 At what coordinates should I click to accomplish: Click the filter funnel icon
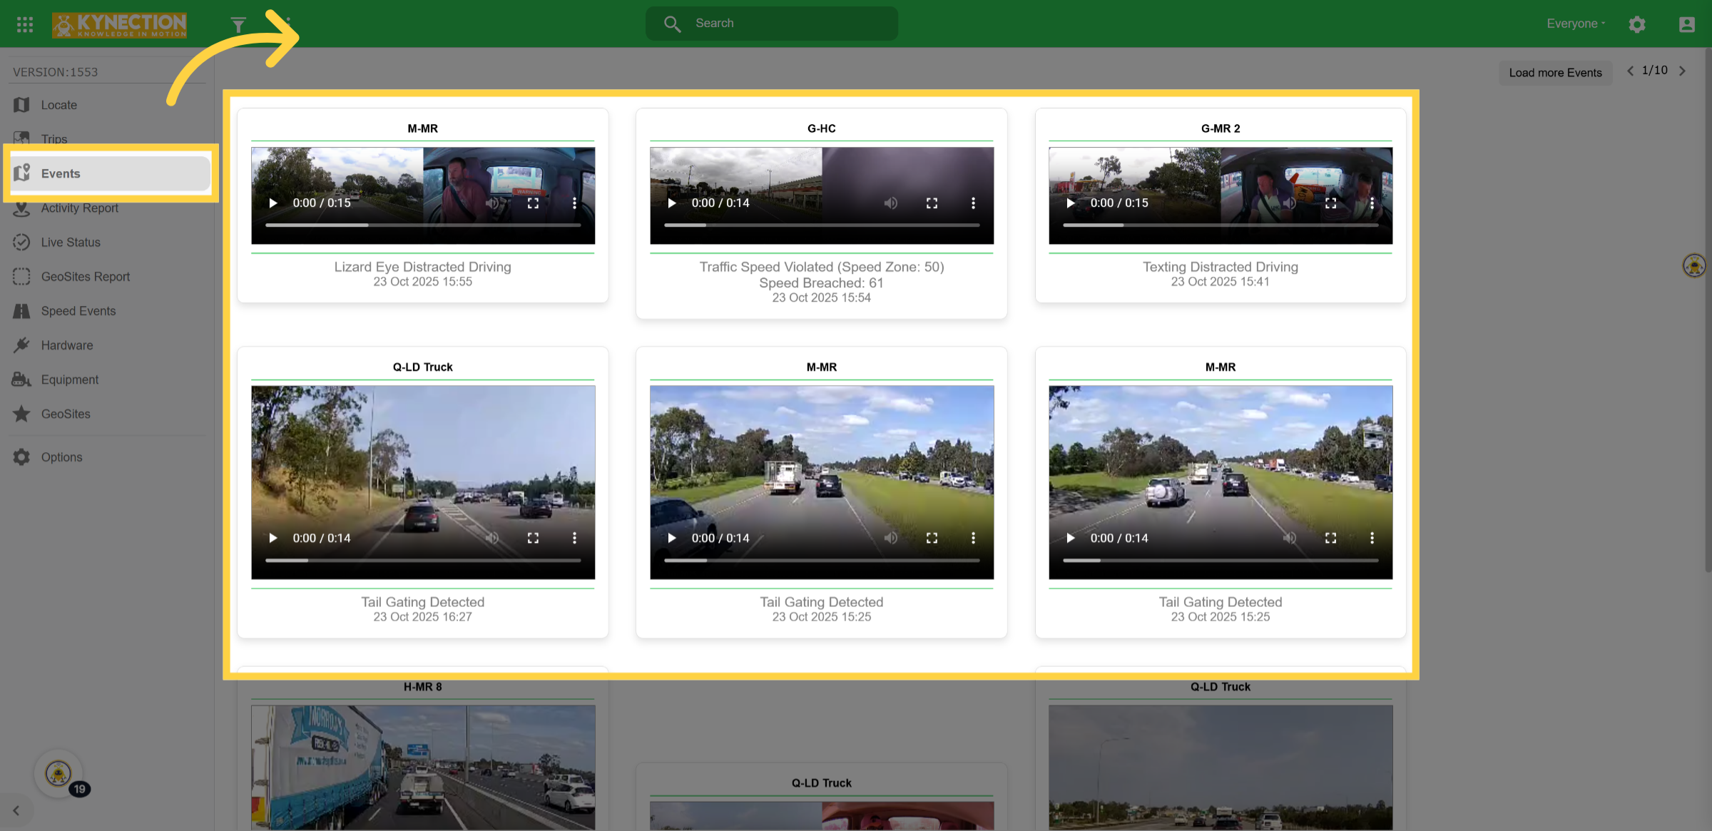(x=238, y=25)
